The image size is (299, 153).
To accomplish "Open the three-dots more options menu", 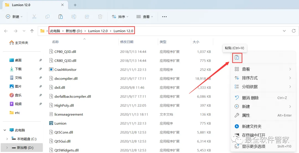I will tap(164, 17).
